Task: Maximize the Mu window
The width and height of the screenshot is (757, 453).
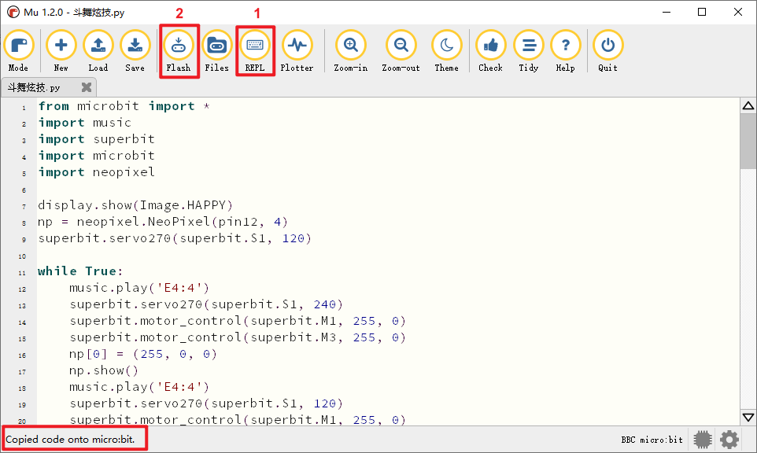Action: [702, 12]
